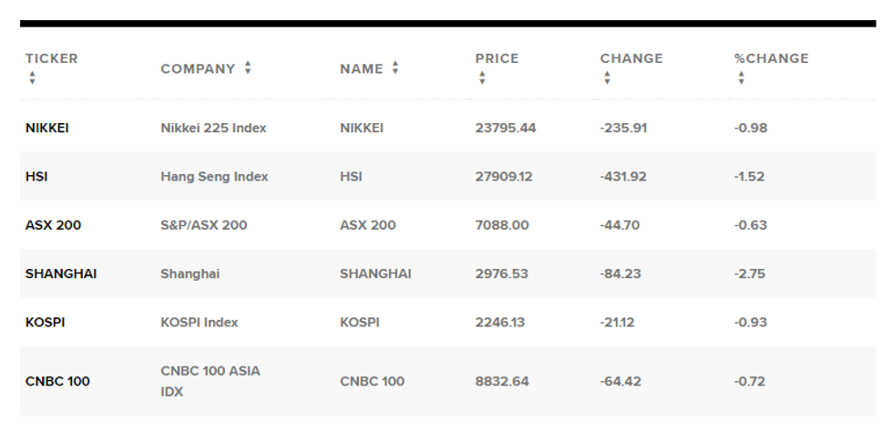Screen dimensions: 893x433
Task: Click the CNBC 100 ticker
Action: (x=57, y=381)
